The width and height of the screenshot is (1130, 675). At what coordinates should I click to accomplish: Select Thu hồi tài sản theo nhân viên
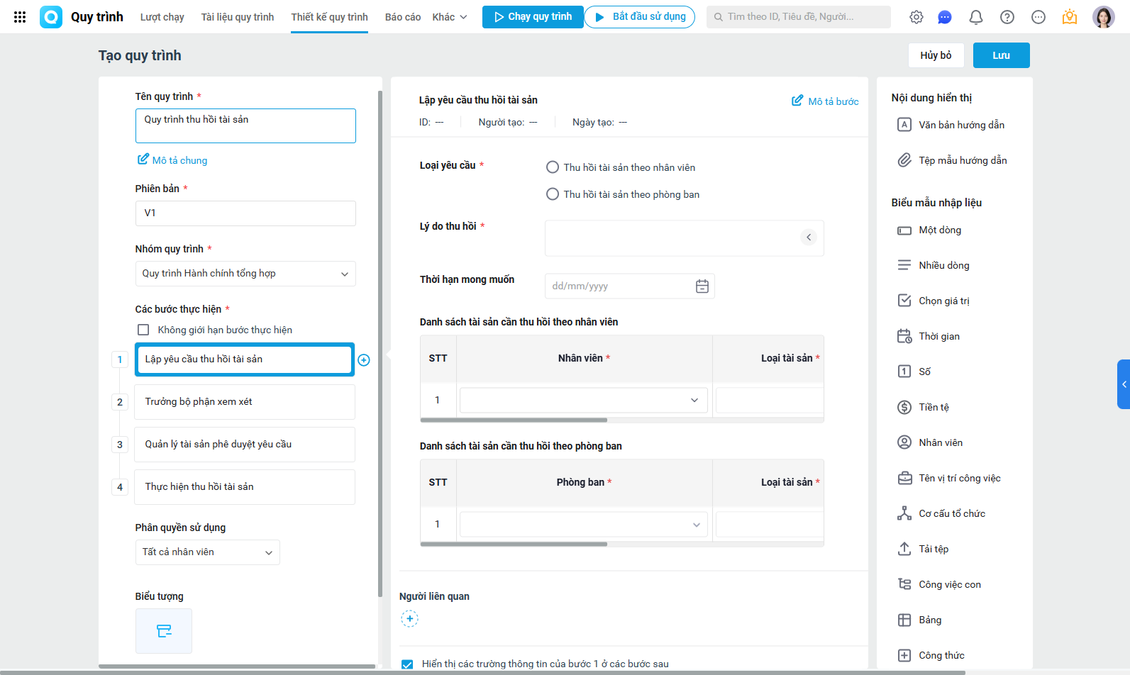click(x=553, y=167)
